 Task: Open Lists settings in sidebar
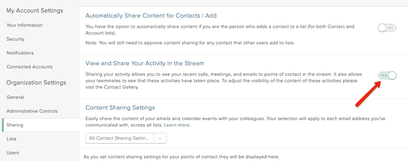tap(12, 139)
